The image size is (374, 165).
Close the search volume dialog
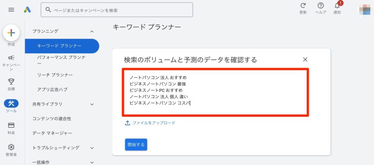[x=305, y=59]
